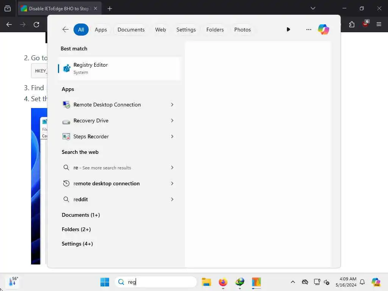Click the muted volume tray icon
The width and height of the screenshot is (388, 291).
click(x=327, y=282)
